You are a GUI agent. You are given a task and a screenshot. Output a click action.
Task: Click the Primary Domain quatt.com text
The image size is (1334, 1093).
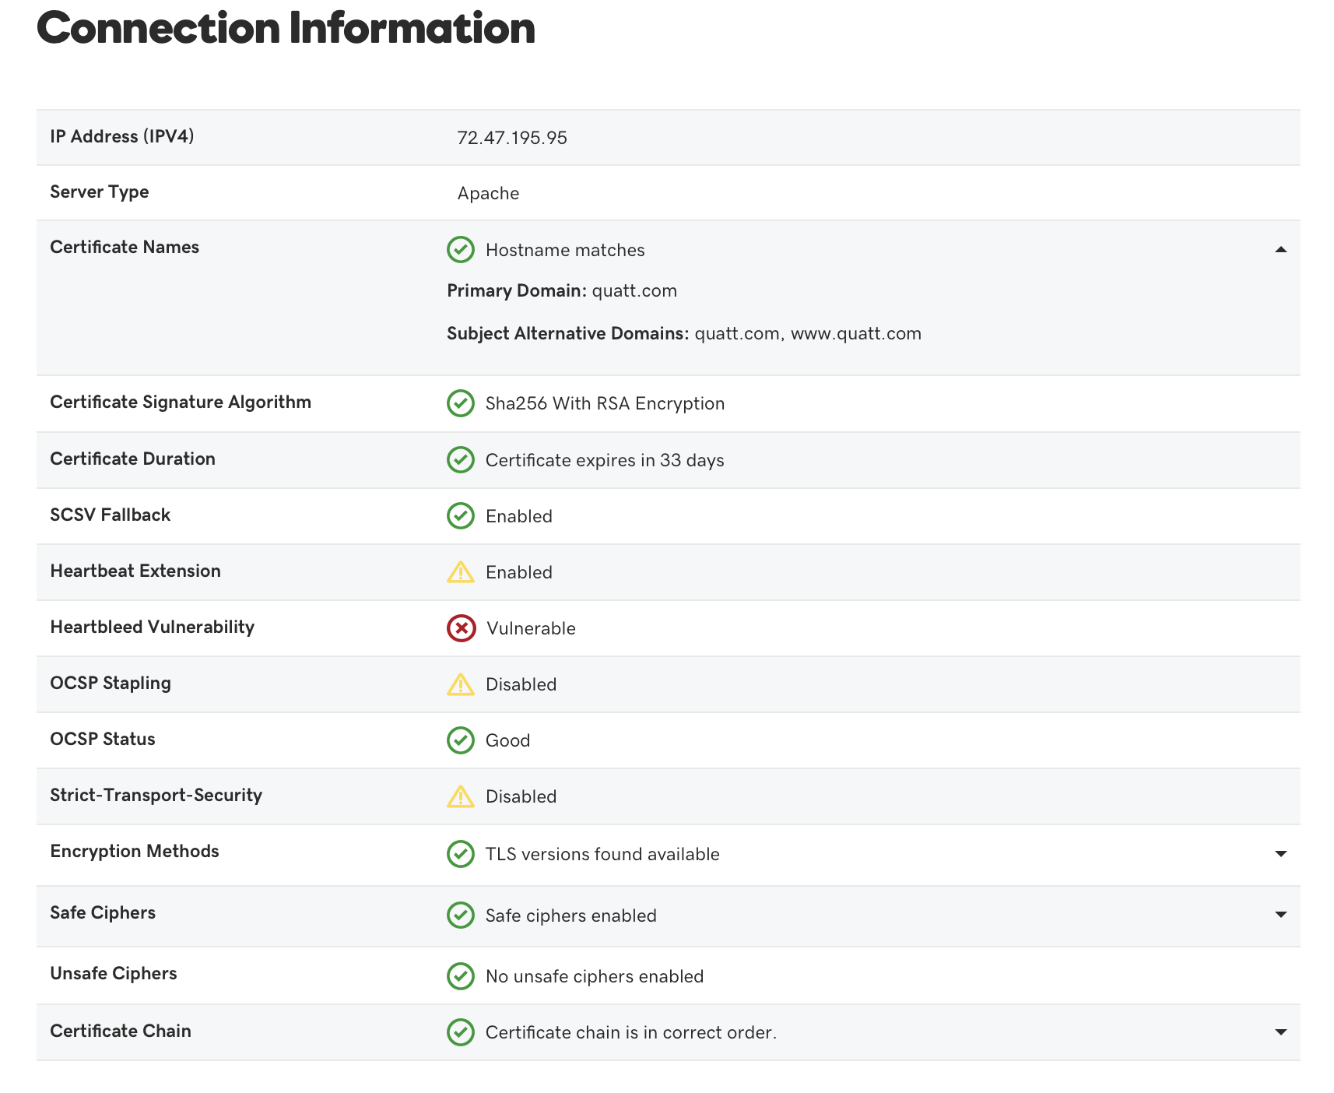coord(634,291)
